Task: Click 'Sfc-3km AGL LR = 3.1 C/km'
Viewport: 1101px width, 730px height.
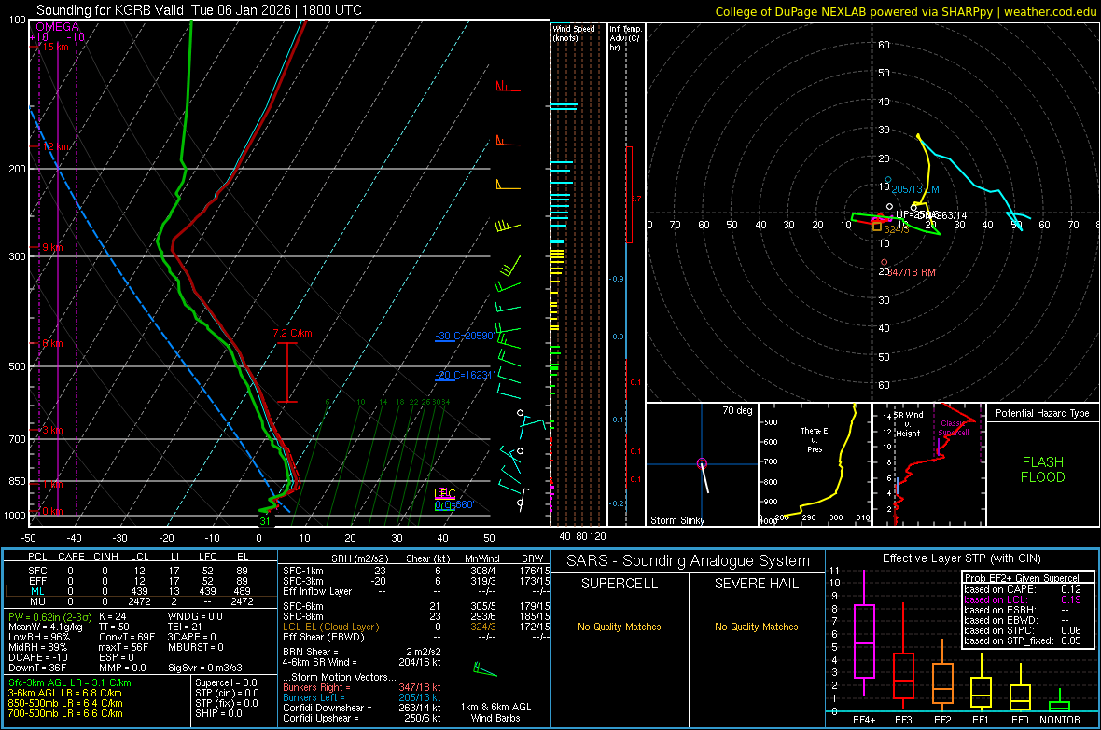Action: point(70,683)
